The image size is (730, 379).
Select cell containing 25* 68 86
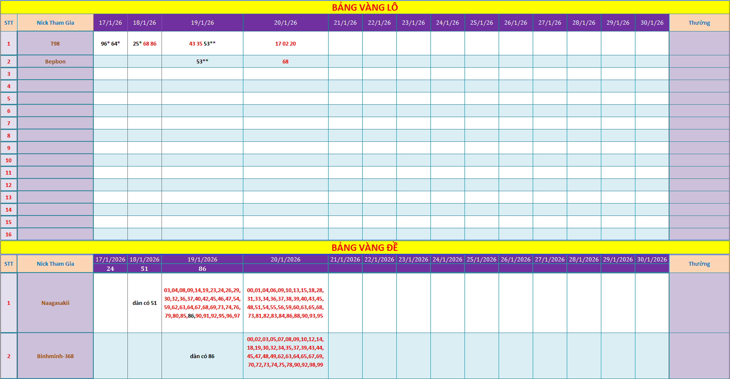(x=144, y=43)
